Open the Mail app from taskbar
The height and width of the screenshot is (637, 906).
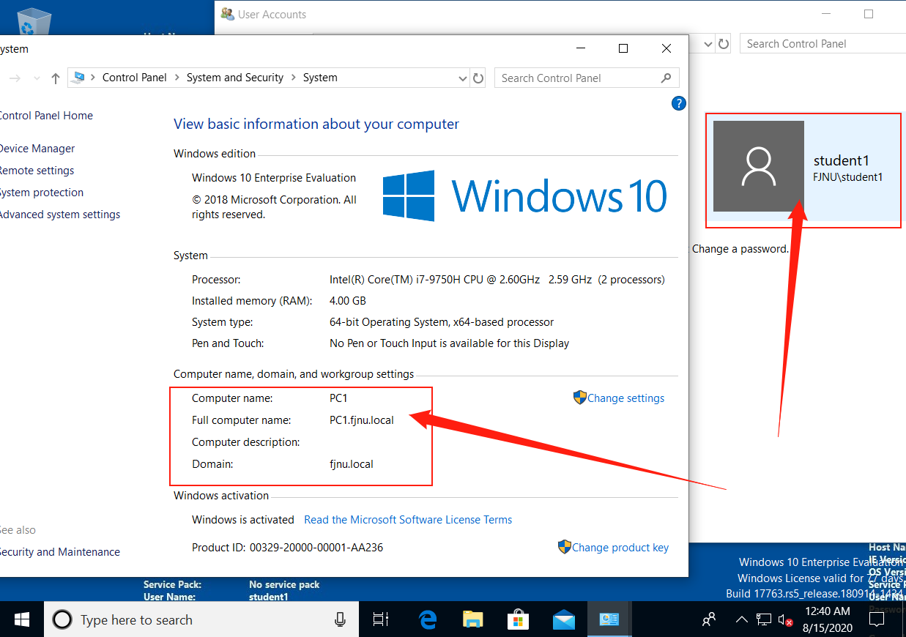click(x=564, y=619)
